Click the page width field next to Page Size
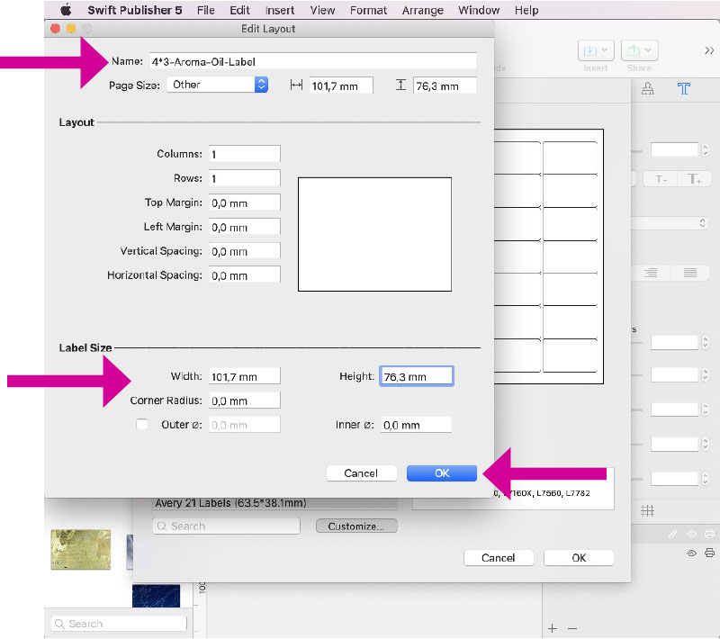 coord(341,85)
